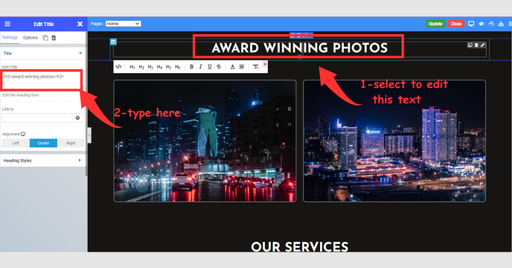Click the AWARD WINNING PHOTOS heading

(299, 48)
